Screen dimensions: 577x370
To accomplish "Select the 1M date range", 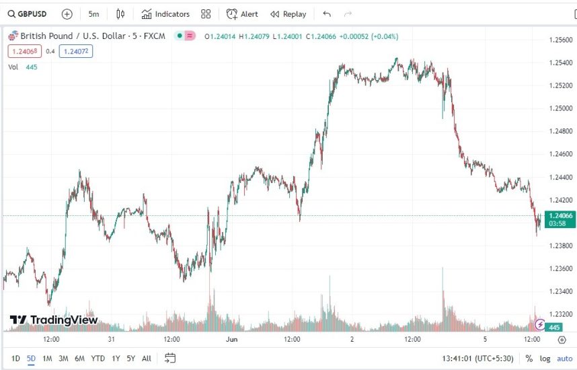I will [x=47, y=359].
